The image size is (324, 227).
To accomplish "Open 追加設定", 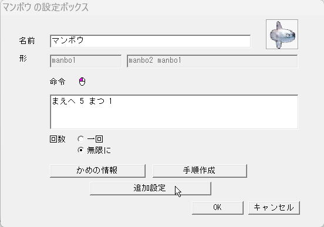I will pos(150,188).
